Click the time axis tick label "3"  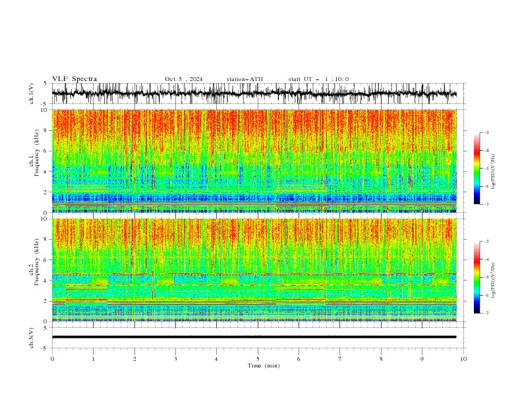175,359
